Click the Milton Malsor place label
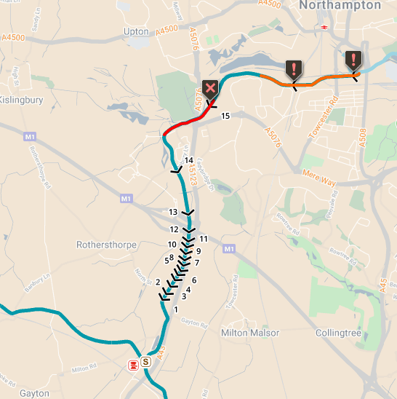 tap(250, 333)
